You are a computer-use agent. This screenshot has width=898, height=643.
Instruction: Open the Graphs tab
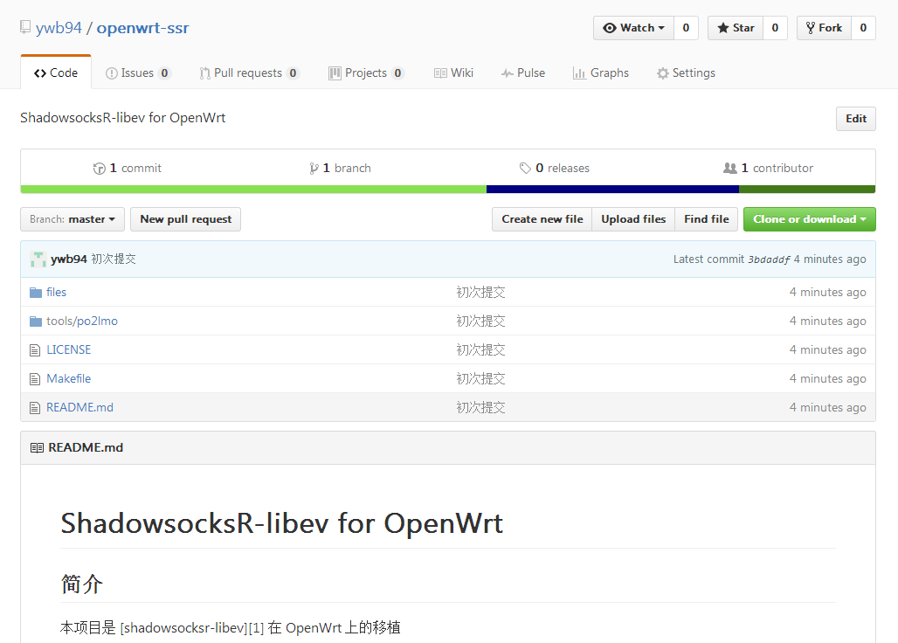601,73
